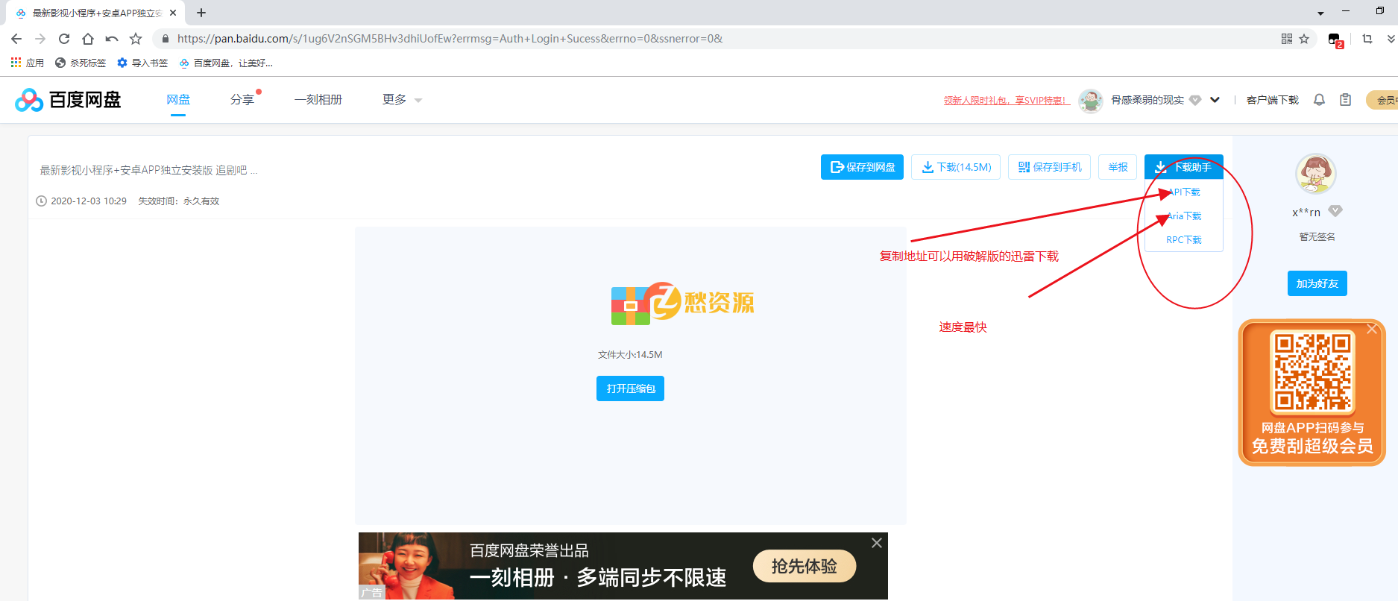Click the crop screenshot icon in toolbar
The height and width of the screenshot is (601, 1398).
point(1367,39)
